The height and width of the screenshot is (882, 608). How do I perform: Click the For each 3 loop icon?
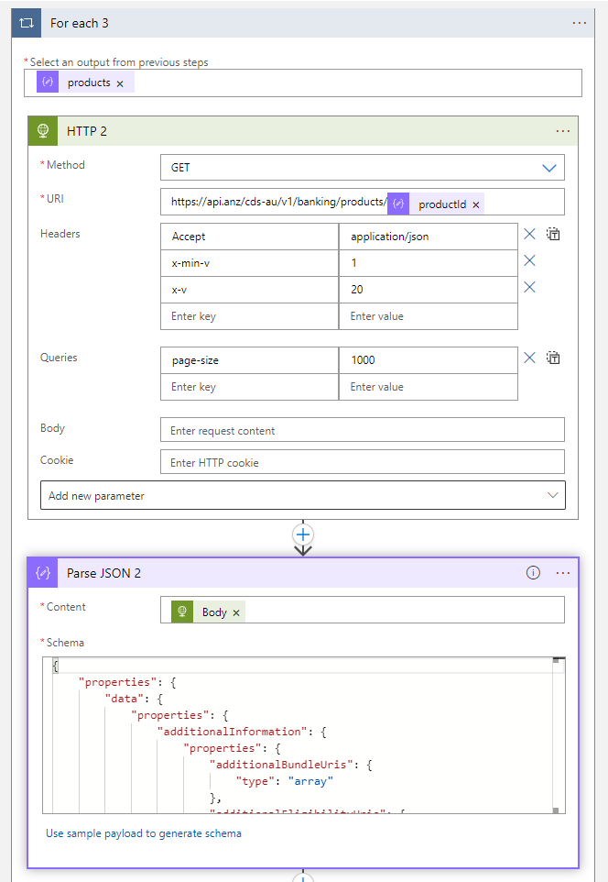click(27, 23)
